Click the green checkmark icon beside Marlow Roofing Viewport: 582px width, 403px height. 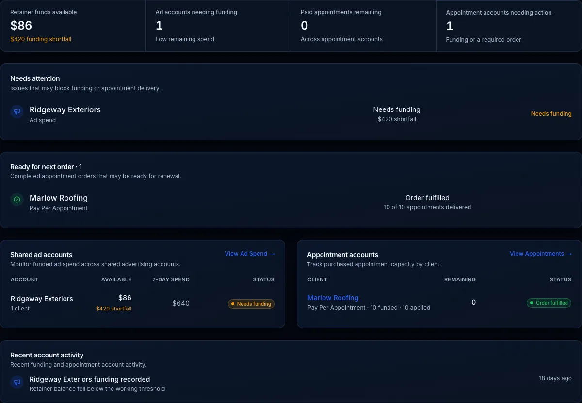pos(17,200)
